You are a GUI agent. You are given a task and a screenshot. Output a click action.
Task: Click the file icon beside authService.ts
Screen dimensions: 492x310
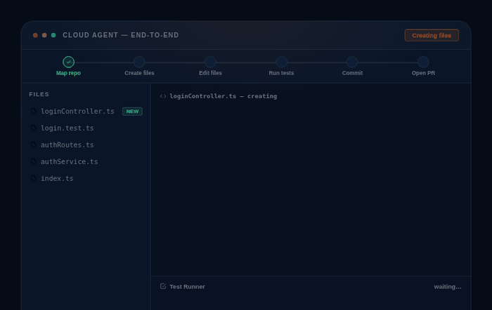(x=34, y=161)
